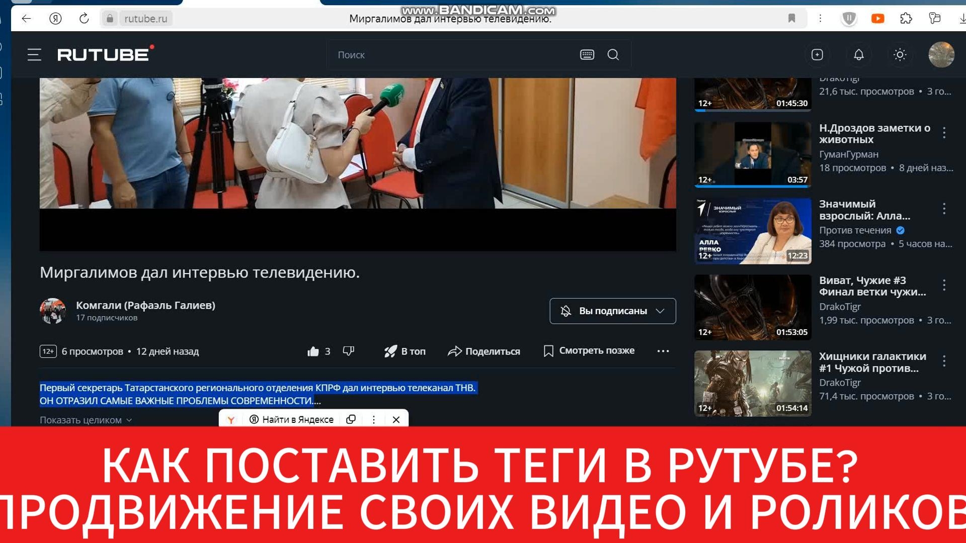Click the 01:54:14 predator thumbnail
This screenshot has height=543, width=966.
753,383
